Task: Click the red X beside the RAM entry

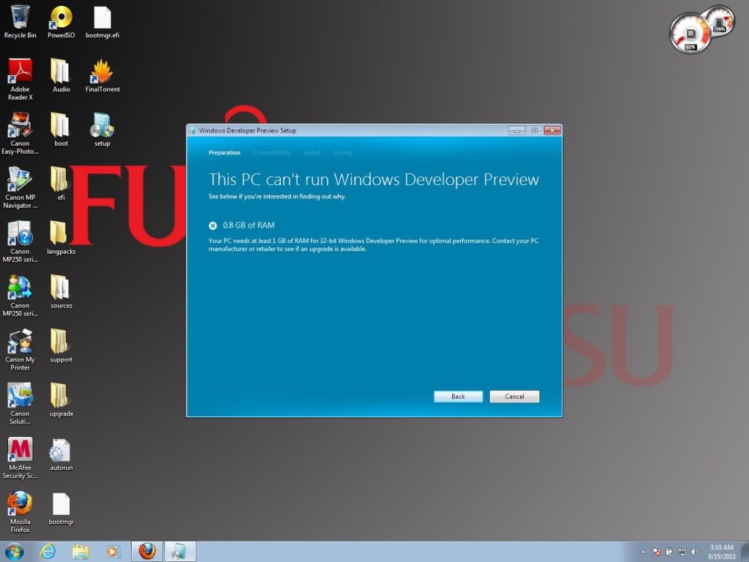Action: 213,225
